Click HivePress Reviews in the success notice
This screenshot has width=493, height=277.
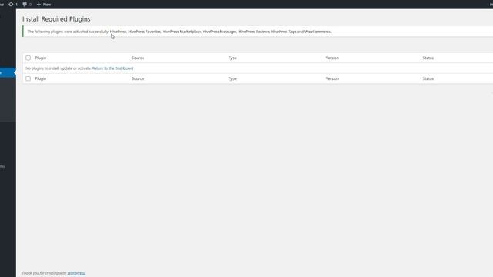tap(253, 32)
